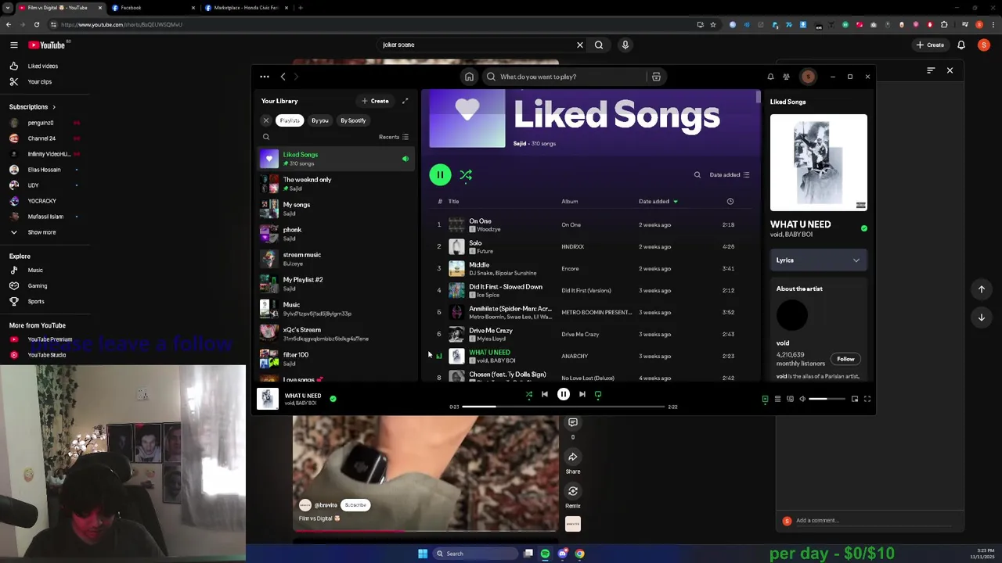Go to Spotify Home via house icon
Screen dimensions: 1002x563
click(x=469, y=77)
